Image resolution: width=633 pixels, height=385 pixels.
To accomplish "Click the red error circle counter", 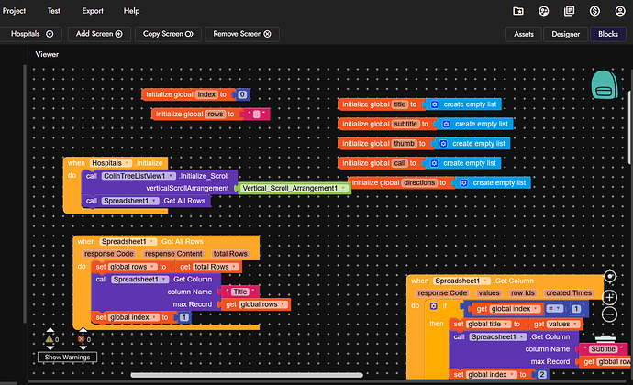I will [x=82, y=339].
